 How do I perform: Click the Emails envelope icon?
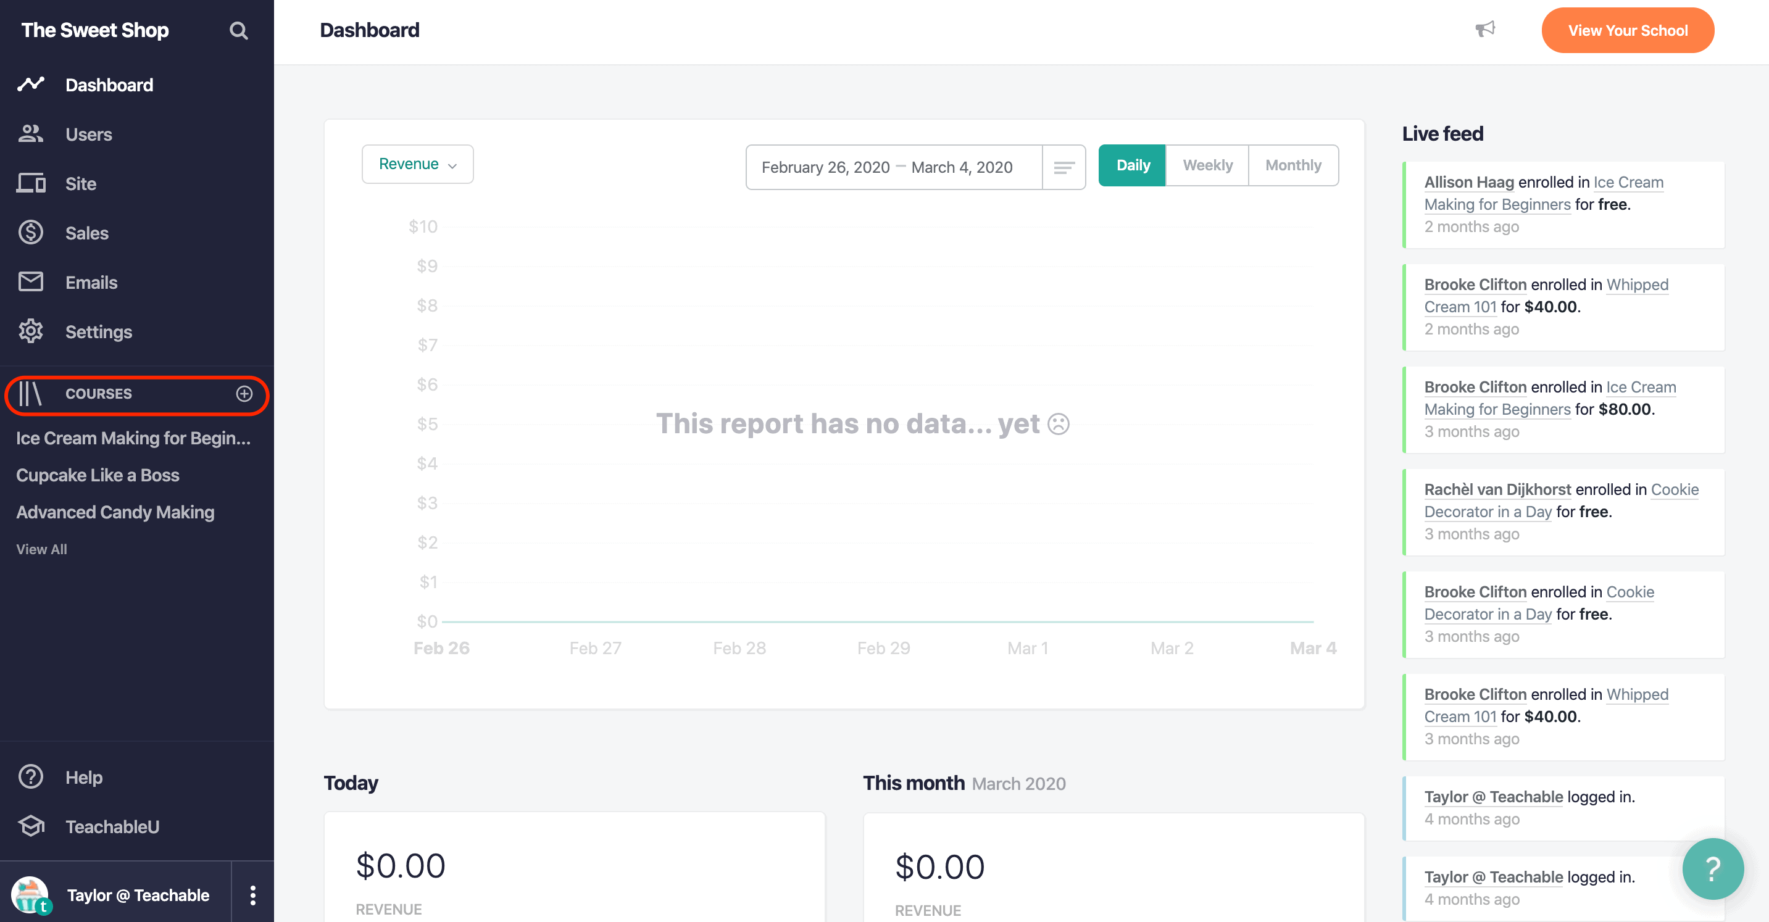coord(31,282)
